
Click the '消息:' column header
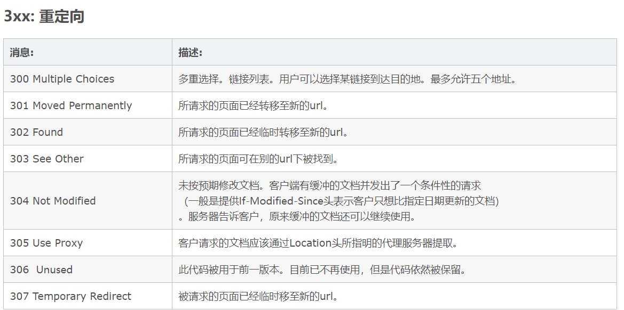click(88, 52)
